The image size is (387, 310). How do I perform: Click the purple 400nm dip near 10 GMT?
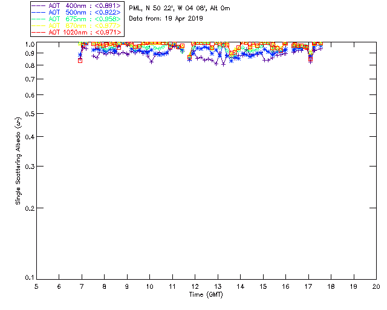point(151,62)
